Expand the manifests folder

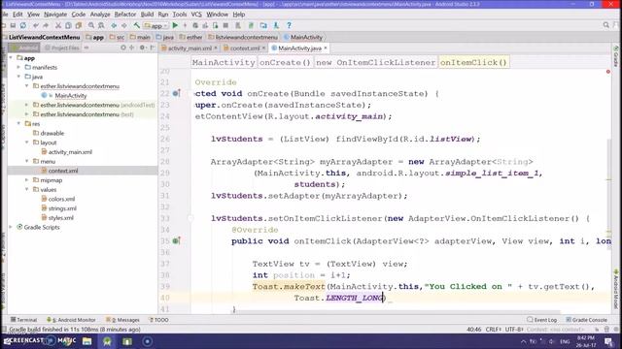18,67
